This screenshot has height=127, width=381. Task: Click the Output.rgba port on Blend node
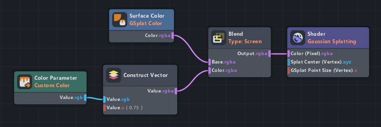(x=269, y=54)
